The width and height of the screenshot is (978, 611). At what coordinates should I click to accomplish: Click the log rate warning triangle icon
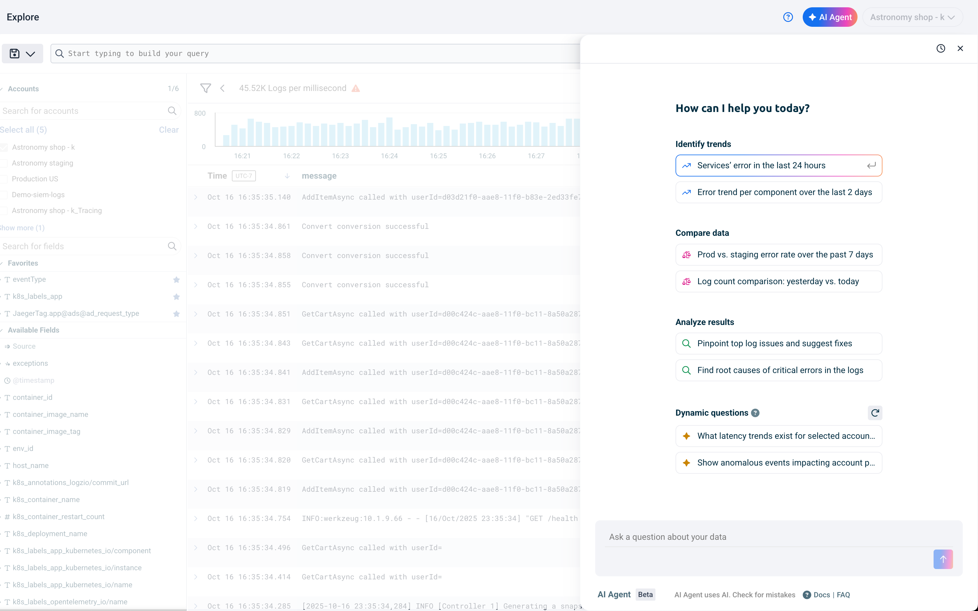355,88
